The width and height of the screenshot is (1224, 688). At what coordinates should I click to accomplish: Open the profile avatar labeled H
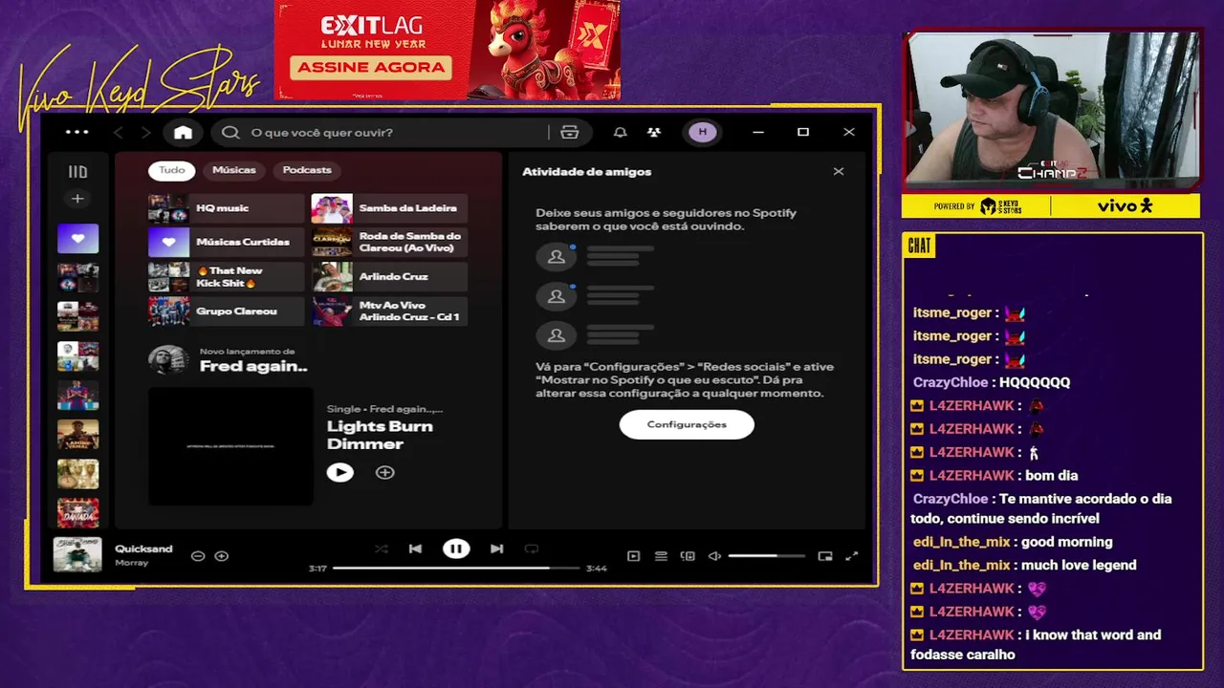click(x=703, y=132)
